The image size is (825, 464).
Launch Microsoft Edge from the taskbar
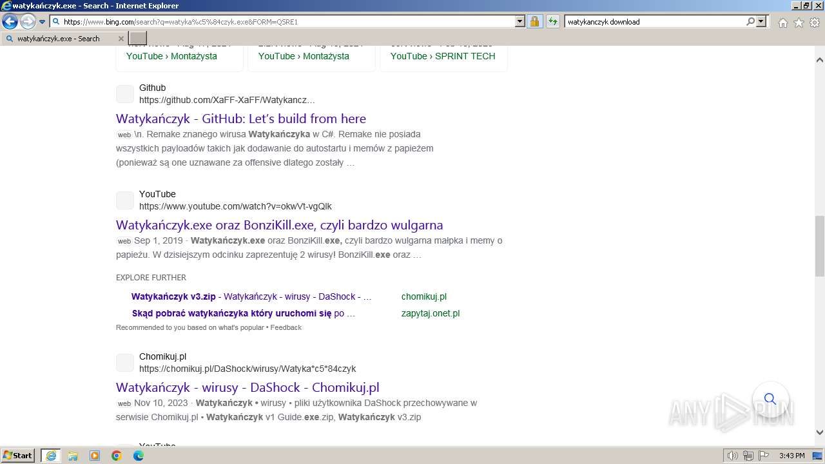click(x=139, y=456)
